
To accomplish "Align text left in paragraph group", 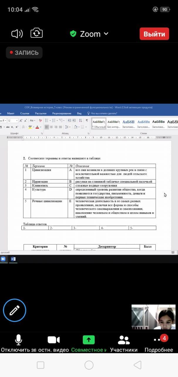I will coord(47,127).
